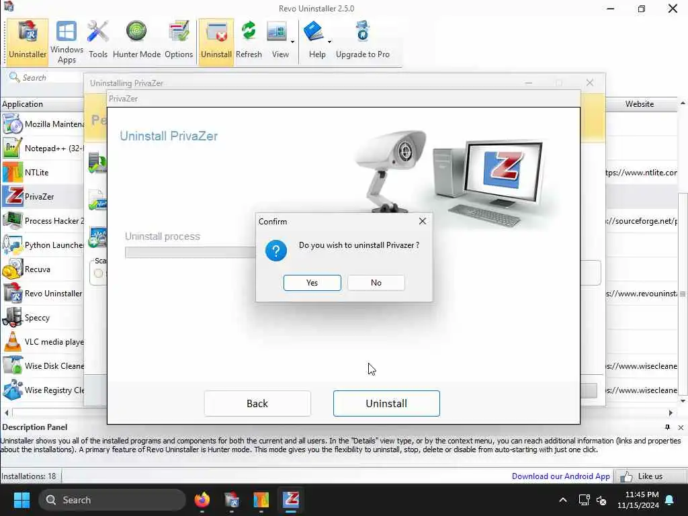Close the Uninstalling PrivaZer window
Viewport: 688px width, 516px height.
[590, 83]
